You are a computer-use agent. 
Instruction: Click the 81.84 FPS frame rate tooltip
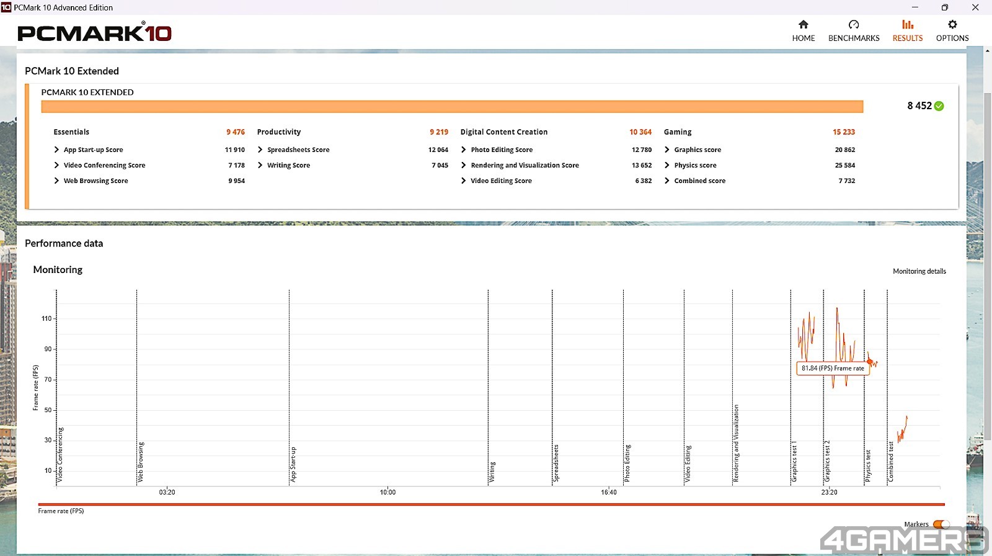pyautogui.click(x=833, y=369)
